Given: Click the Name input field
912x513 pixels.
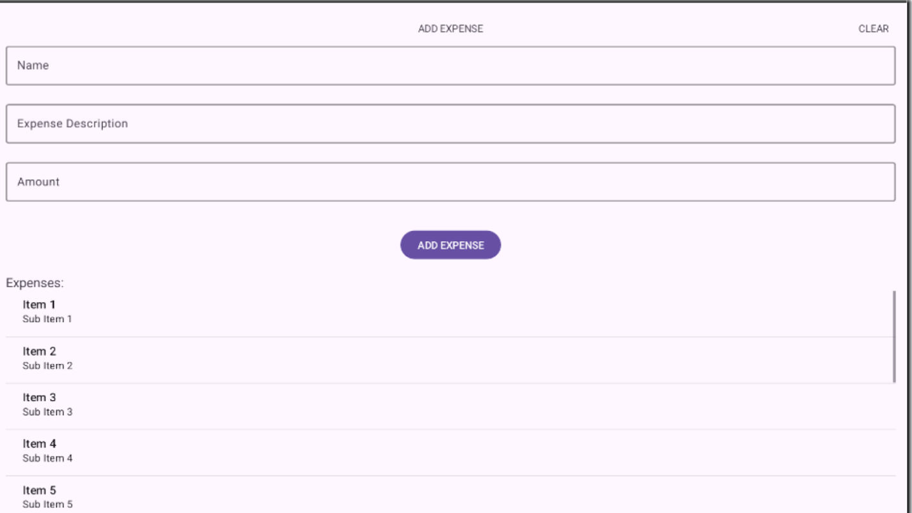Looking at the screenshot, I should tap(450, 65).
